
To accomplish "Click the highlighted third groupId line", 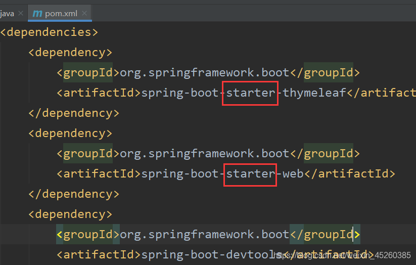I will 208,234.
